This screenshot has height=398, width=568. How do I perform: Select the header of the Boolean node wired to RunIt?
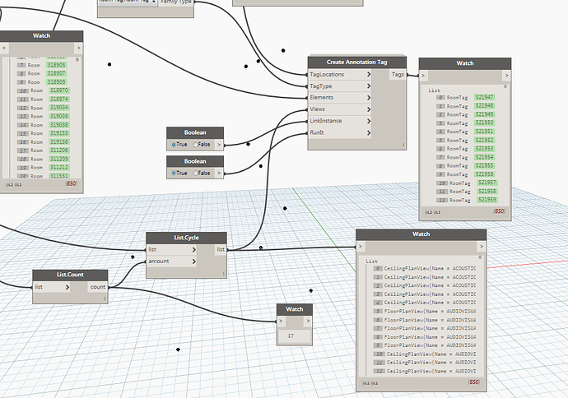pos(195,161)
